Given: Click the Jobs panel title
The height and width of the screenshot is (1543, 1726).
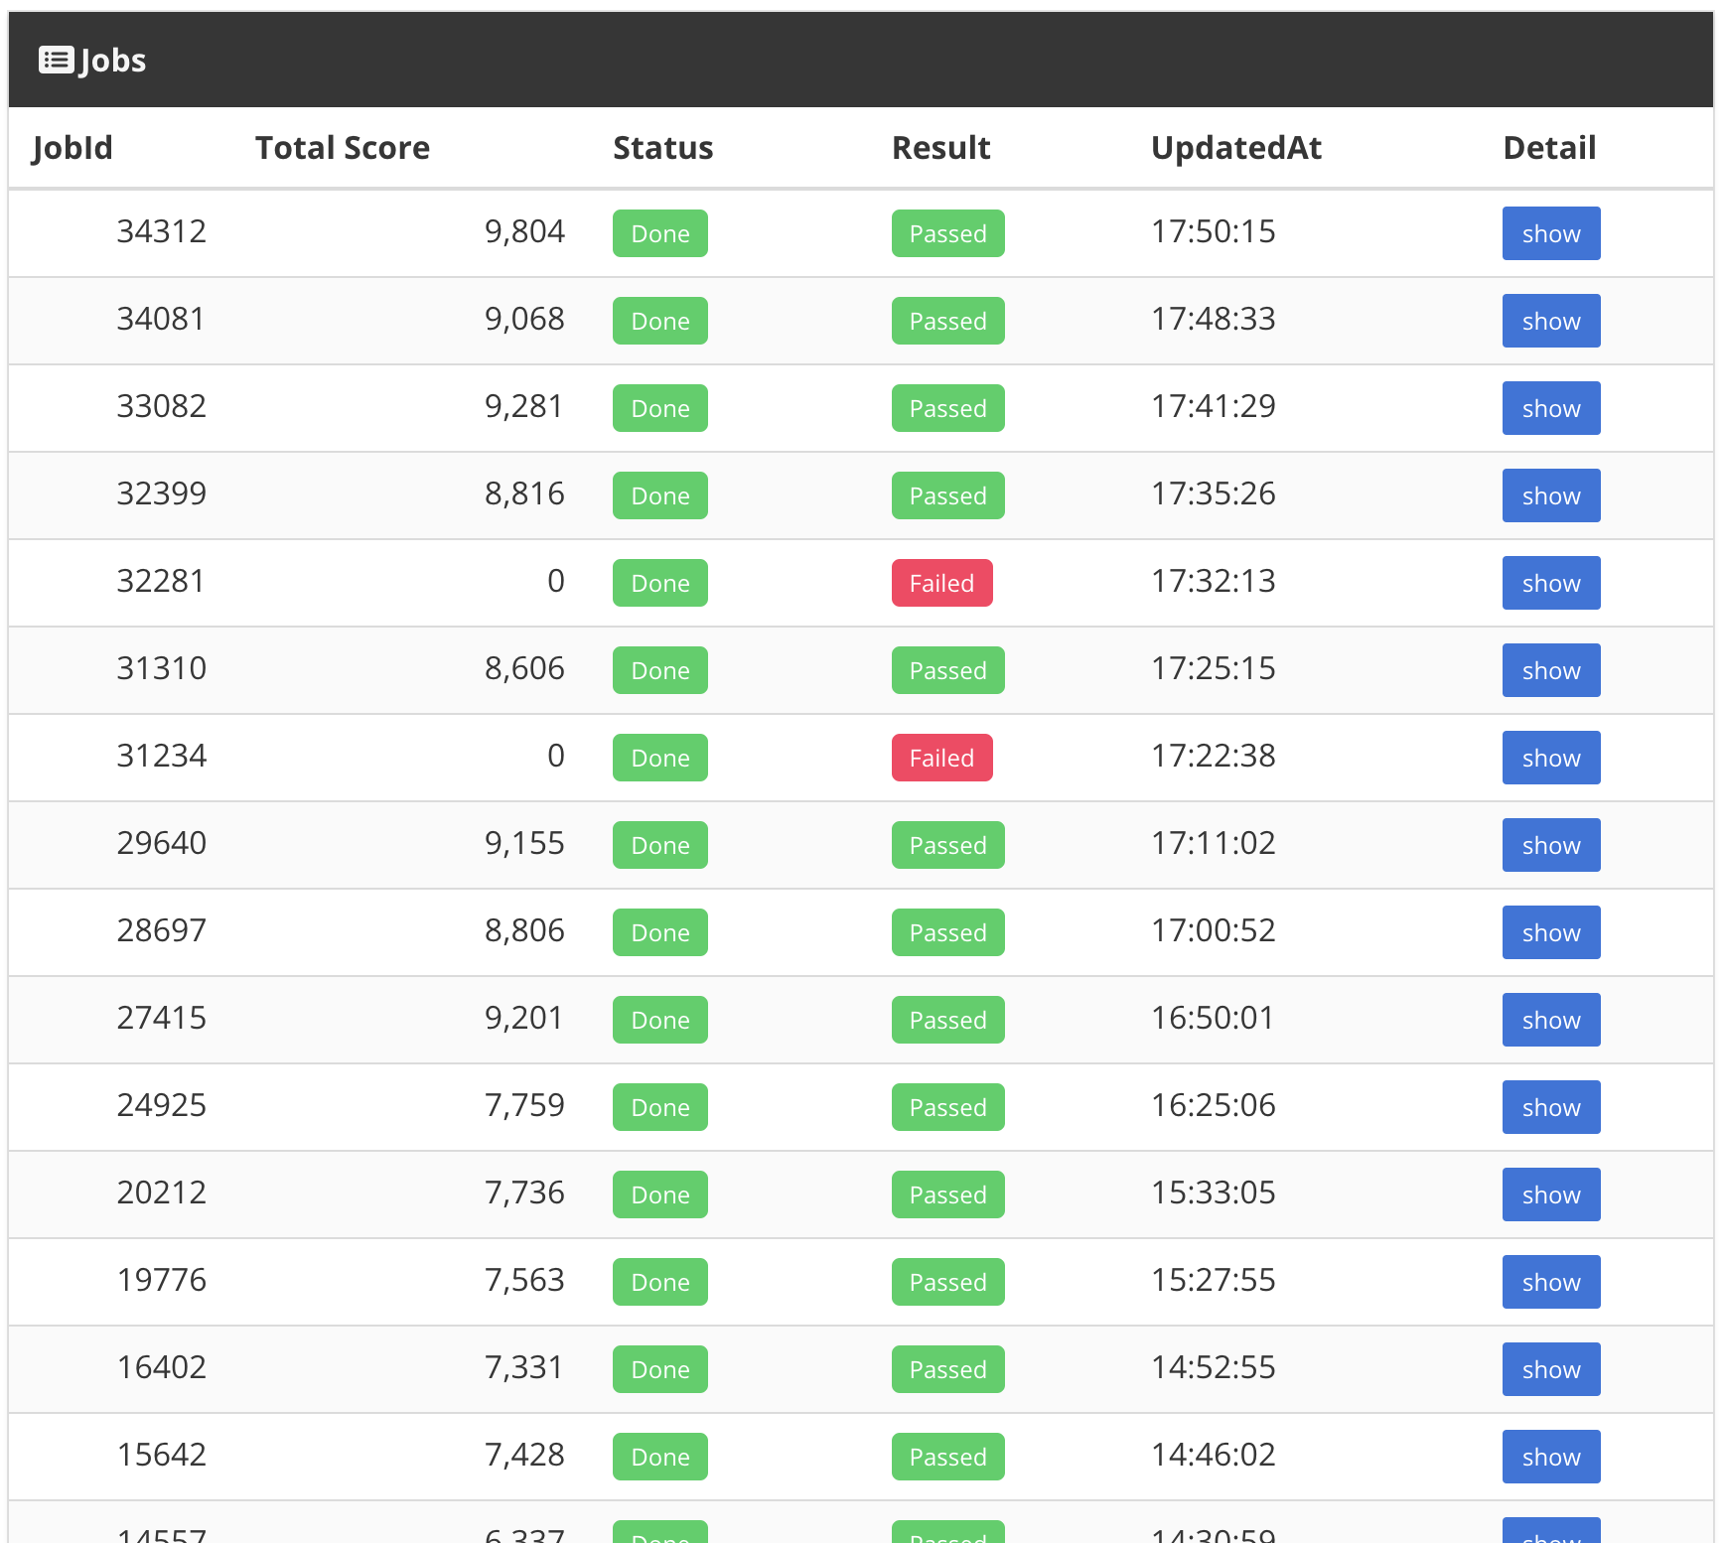Looking at the screenshot, I should click(x=112, y=61).
